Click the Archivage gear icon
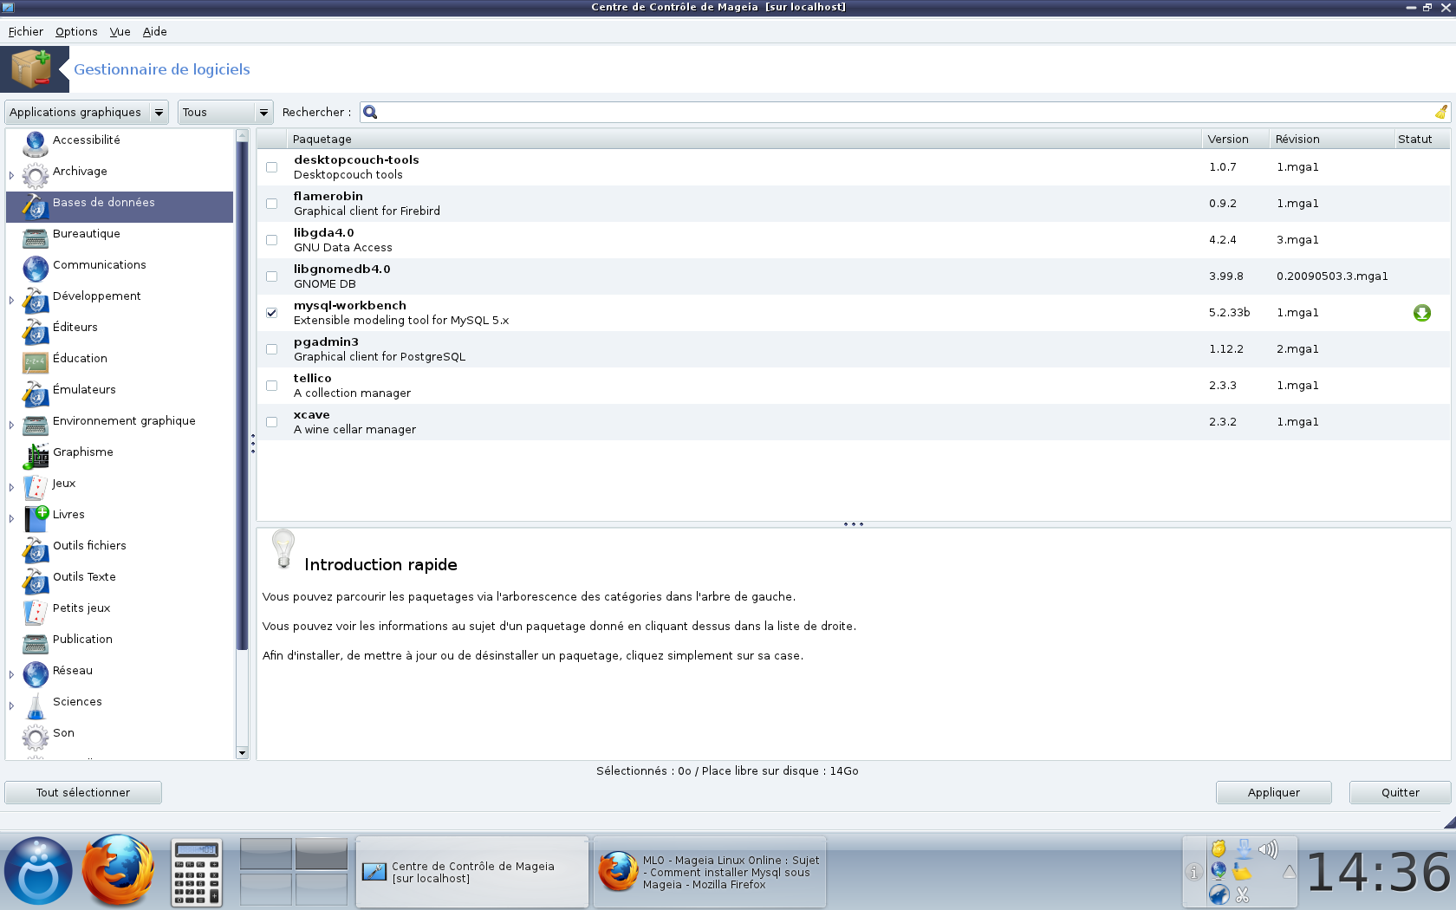1456x910 pixels. pyautogui.click(x=36, y=175)
